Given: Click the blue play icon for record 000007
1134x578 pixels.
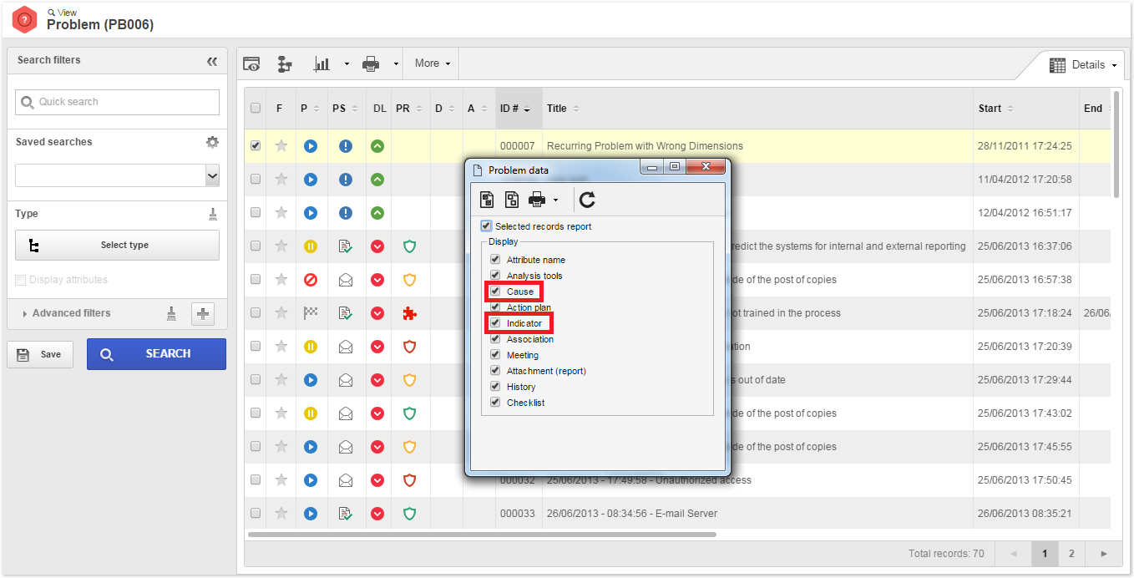Looking at the screenshot, I should point(311,146).
